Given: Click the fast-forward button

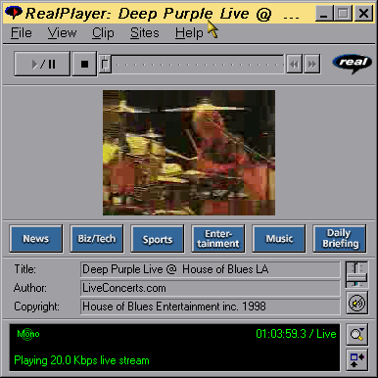Looking at the screenshot, I should [311, 64].
